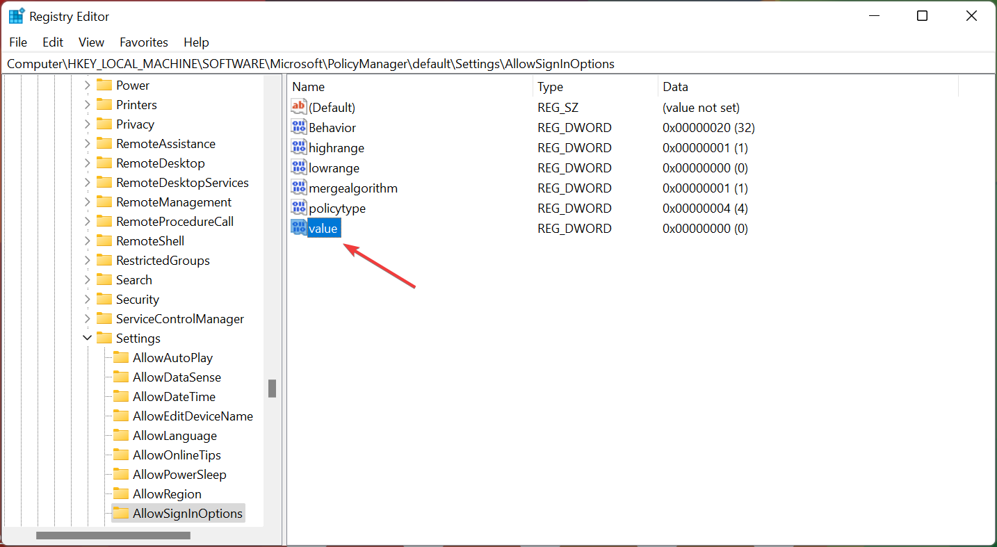Screen dimensions: 997x547
Task: Select the AllowRegion key
Action: click(x=167, y=493)
